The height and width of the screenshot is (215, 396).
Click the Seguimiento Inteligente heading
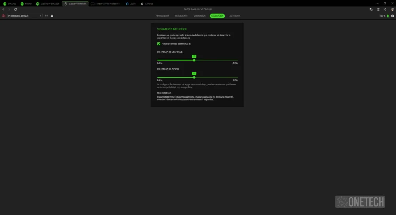172,29
